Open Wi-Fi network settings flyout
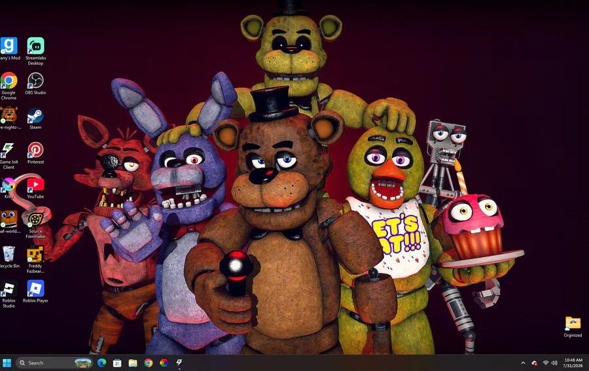 coord(546,362)
